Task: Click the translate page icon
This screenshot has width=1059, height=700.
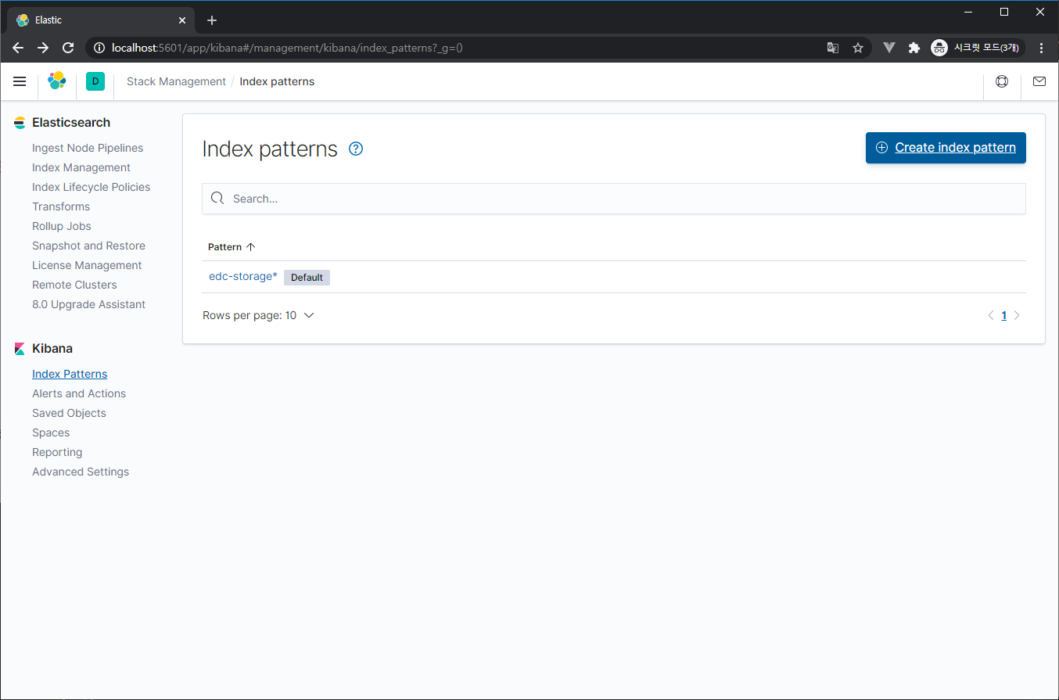Action: pyautogui.click(x=833, y=48)
